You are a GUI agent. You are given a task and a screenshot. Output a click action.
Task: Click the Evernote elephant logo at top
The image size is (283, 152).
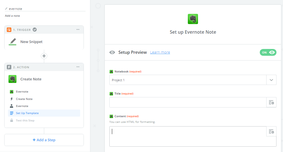point(193,19)
